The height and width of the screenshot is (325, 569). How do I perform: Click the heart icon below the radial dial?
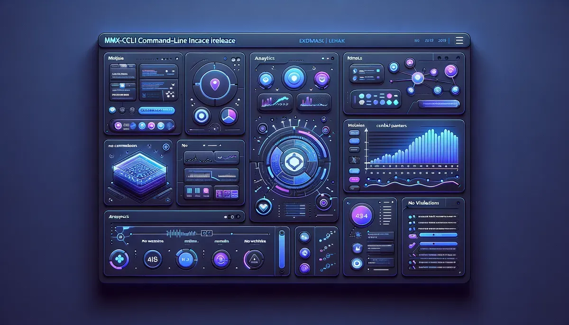[263, 207]
